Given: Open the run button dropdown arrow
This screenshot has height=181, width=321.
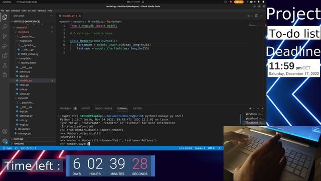Looking at the screenshot, I should tap(252, 16).
